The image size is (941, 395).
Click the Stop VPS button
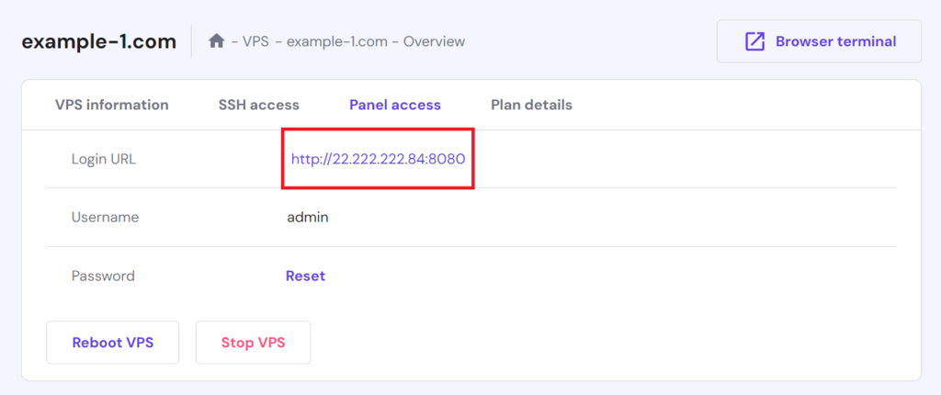[254, 342]
